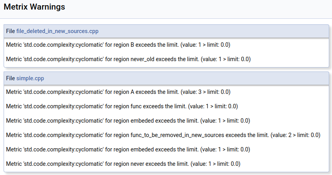The width and height of the screenshot is (332, 175).
Task: Click the first embeded region warning
Action: [128, 121]
